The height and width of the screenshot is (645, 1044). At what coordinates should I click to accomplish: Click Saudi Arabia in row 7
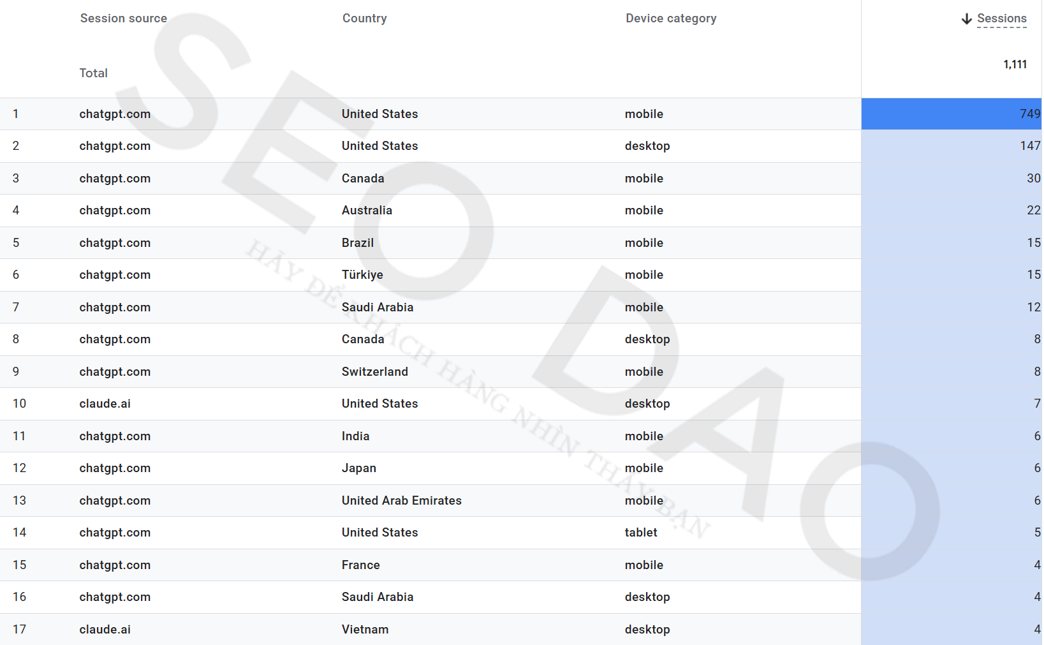[x=378, y=308]
